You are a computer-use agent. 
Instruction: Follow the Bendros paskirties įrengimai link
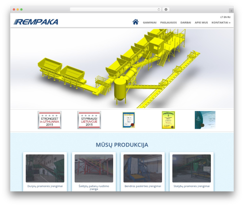[x=142, y=186]
